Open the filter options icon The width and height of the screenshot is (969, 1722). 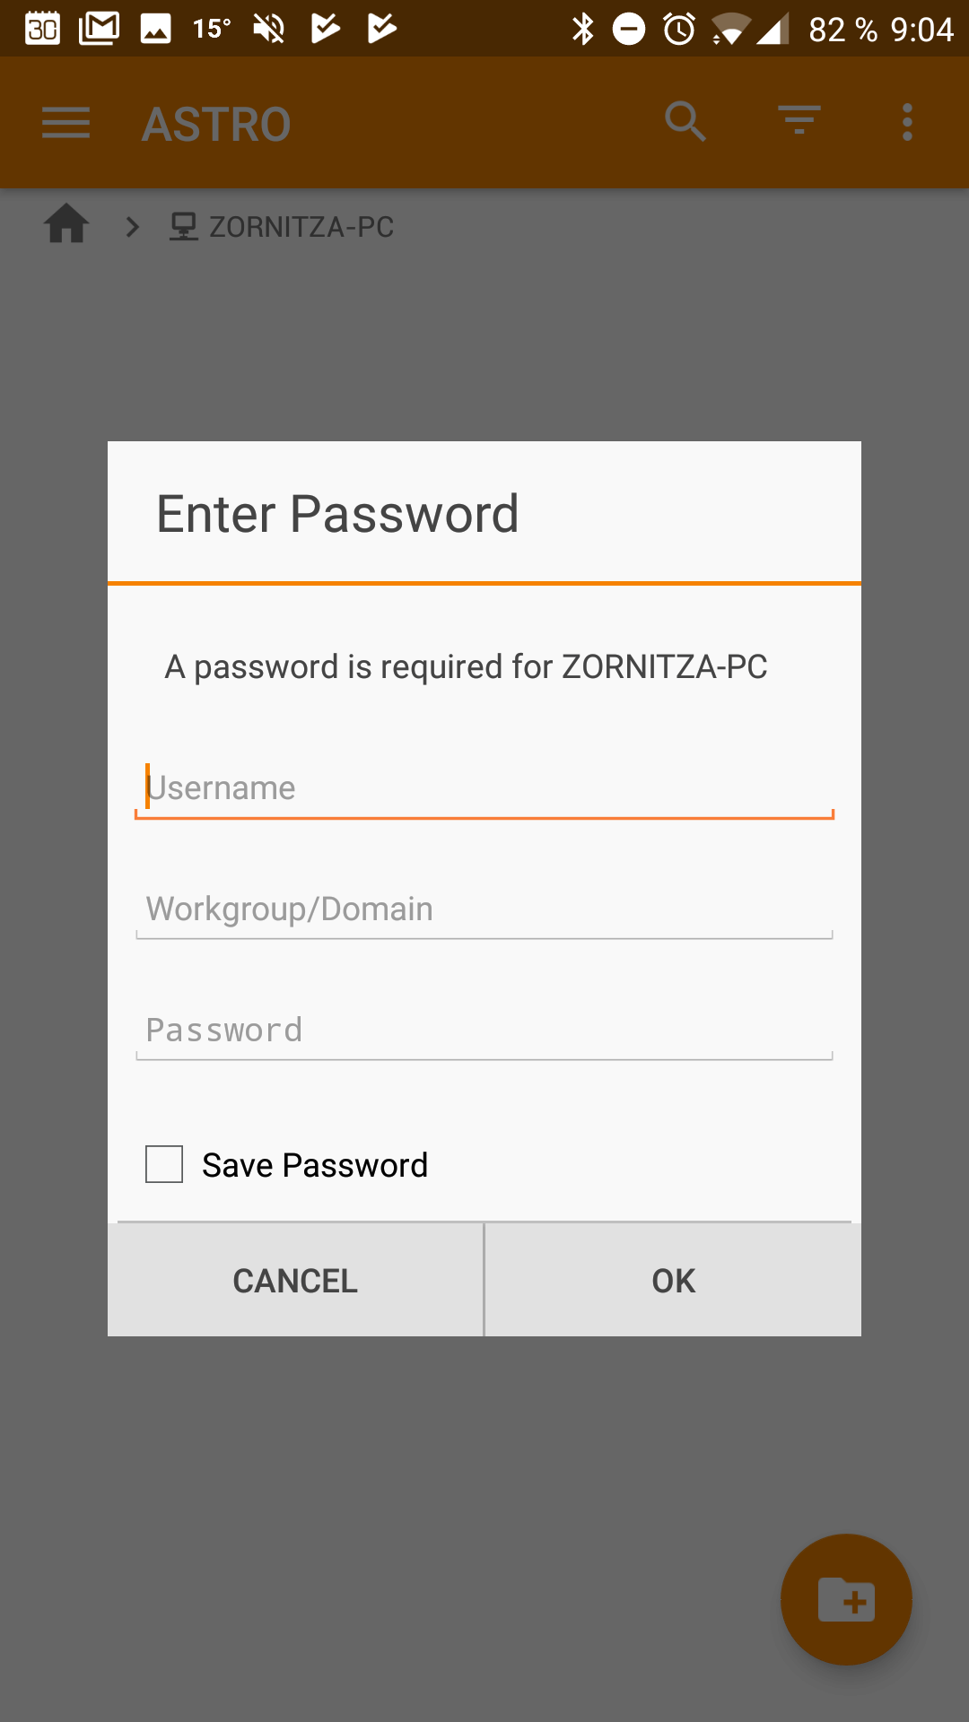pyautogui.click(x=799, y=120)
